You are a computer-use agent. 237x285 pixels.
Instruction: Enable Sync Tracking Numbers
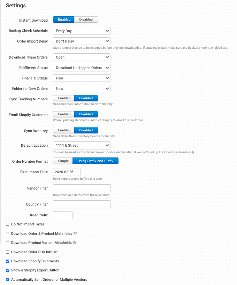[x=63, y=98]
